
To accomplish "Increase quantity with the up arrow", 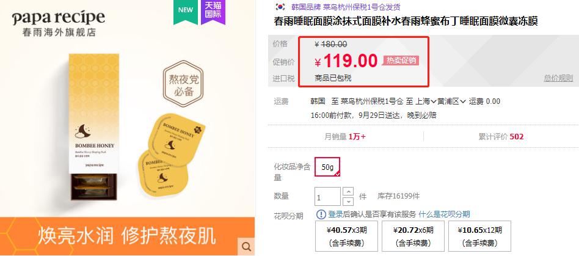I will (348, 192).
